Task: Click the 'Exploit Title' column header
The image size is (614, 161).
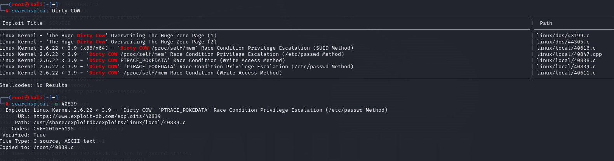Action: [x=23, y=23]
